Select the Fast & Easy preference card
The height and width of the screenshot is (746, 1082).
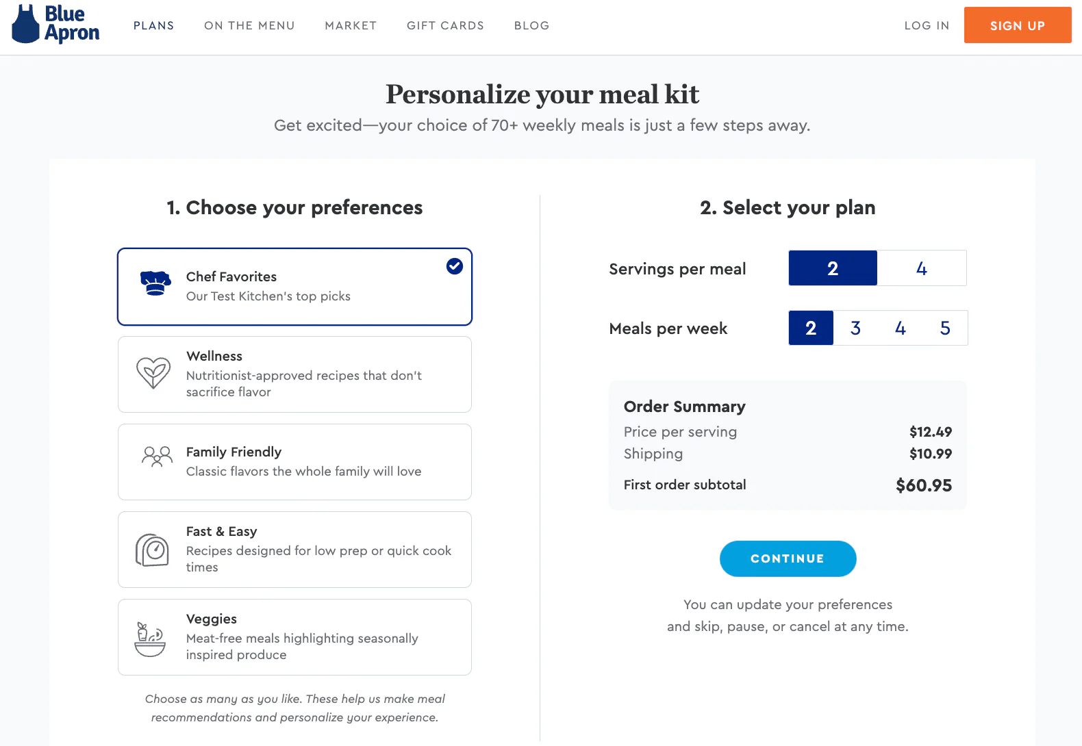pos(294,549)
